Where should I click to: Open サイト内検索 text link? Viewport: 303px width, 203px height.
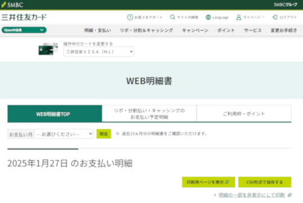187,17
